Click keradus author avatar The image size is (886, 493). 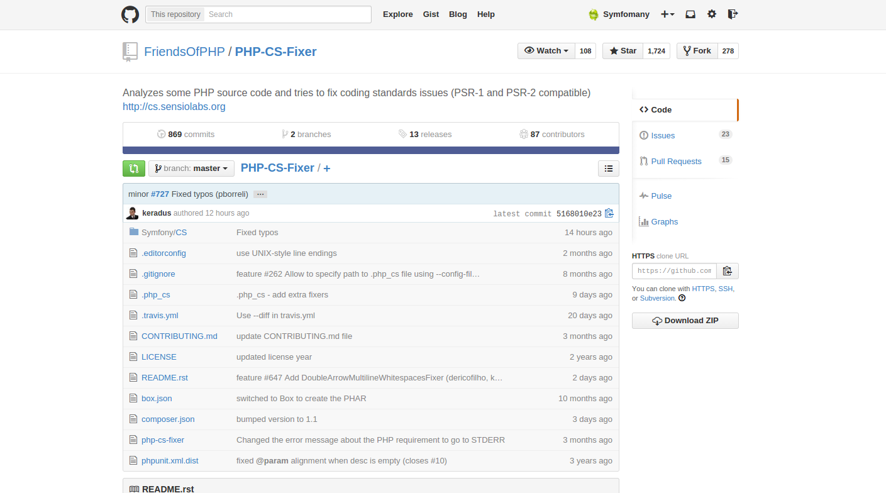coord(133,213)
